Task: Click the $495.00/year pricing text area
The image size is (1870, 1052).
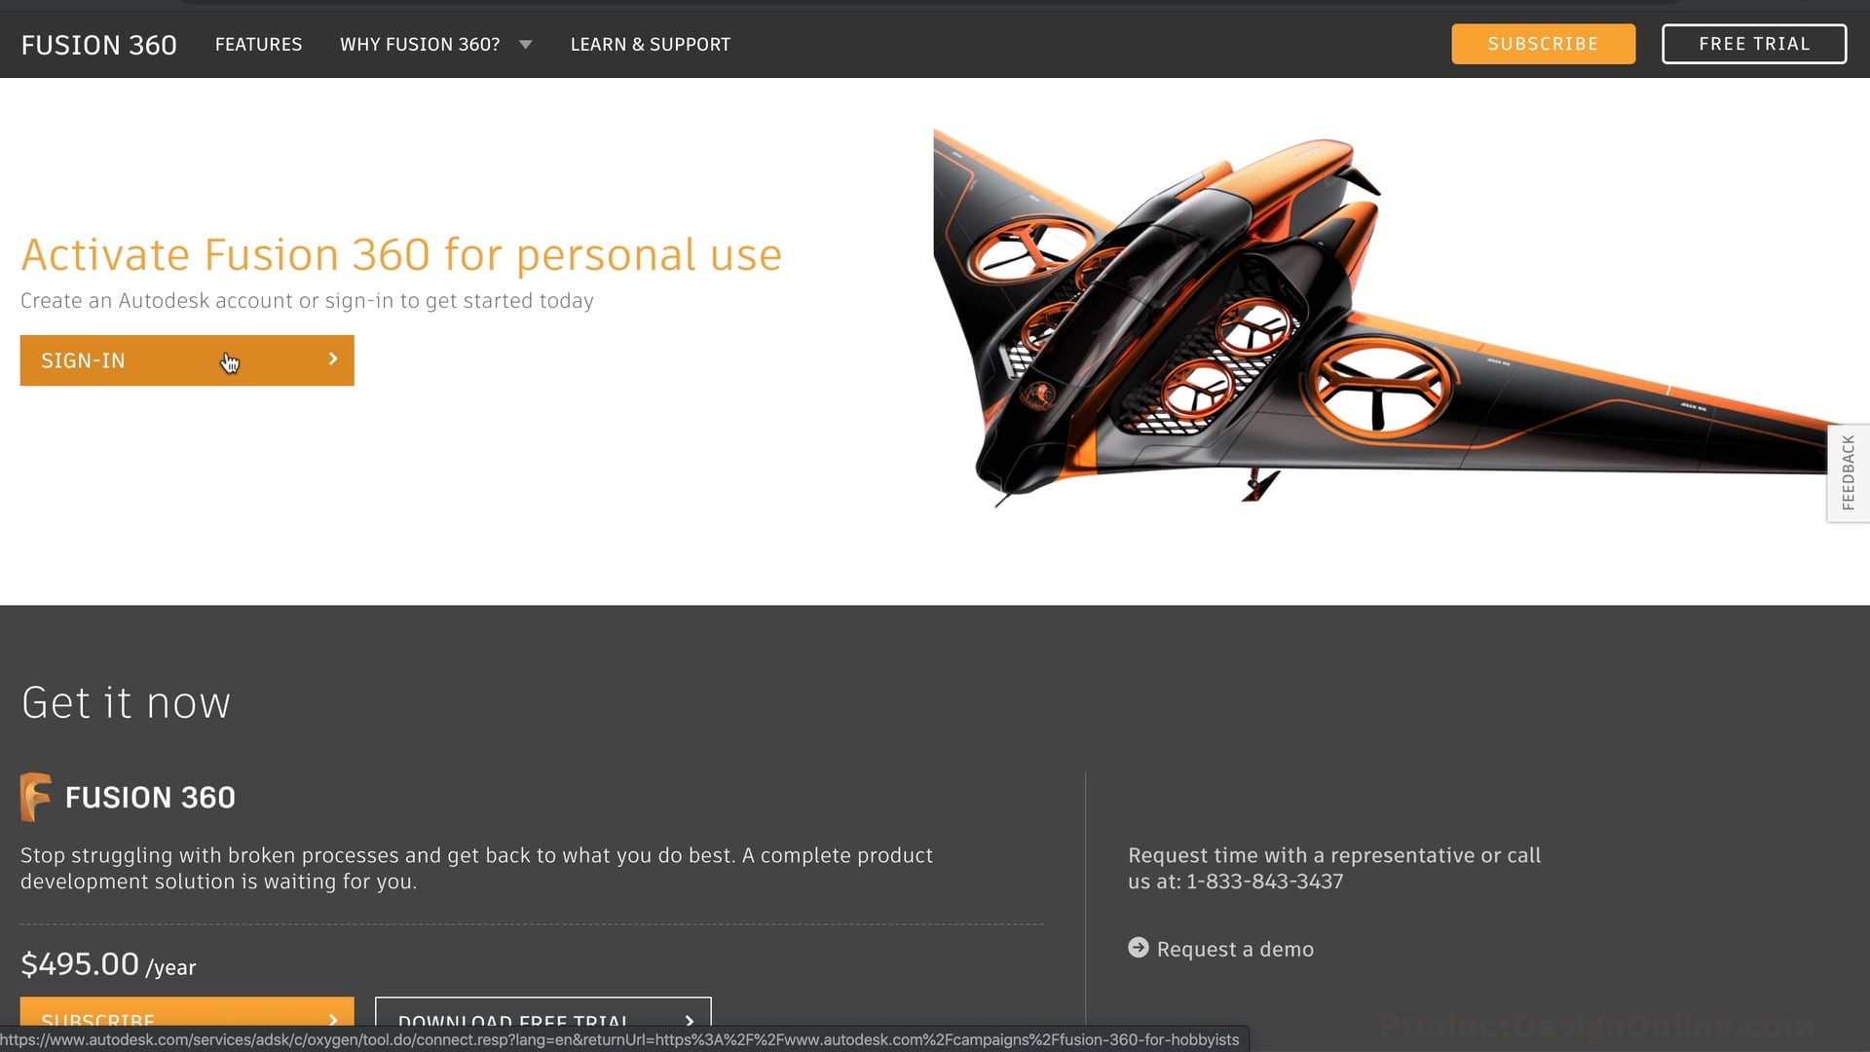Action: 109,964
